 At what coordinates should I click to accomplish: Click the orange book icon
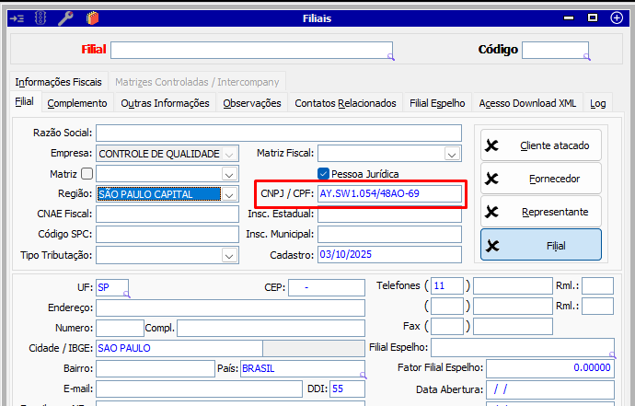[92, 18]
